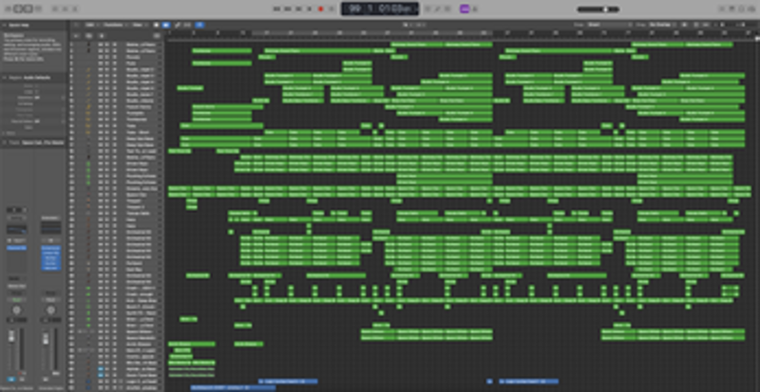Open the blue Space Designer plug-in slot on left strip

(16, 248)
